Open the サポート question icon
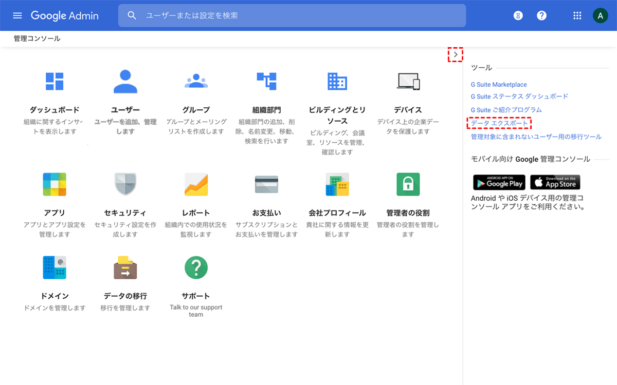Screen dimensions: 617x385 point(196,267)
